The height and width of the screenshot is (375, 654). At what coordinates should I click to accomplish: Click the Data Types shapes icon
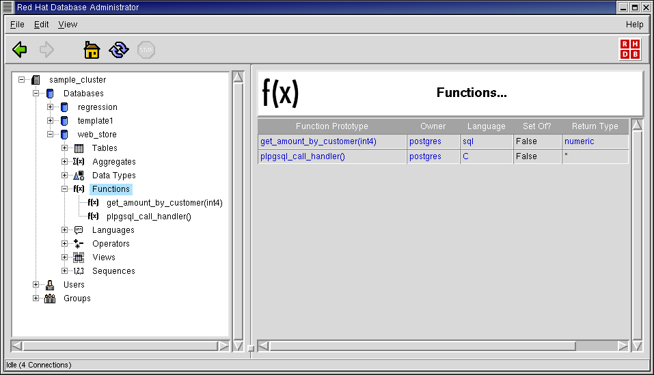(79, 176)
